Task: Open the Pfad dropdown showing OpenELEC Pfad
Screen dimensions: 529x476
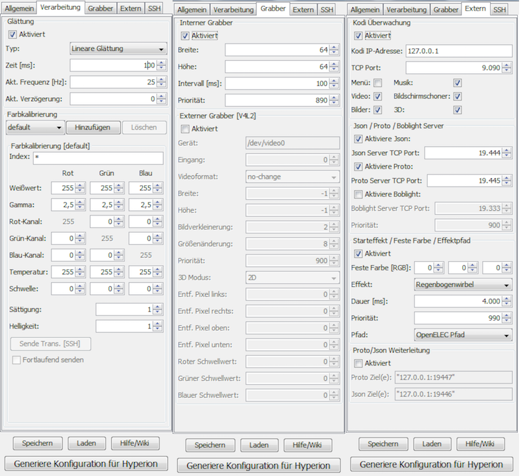Action: (x=463, y=335)
